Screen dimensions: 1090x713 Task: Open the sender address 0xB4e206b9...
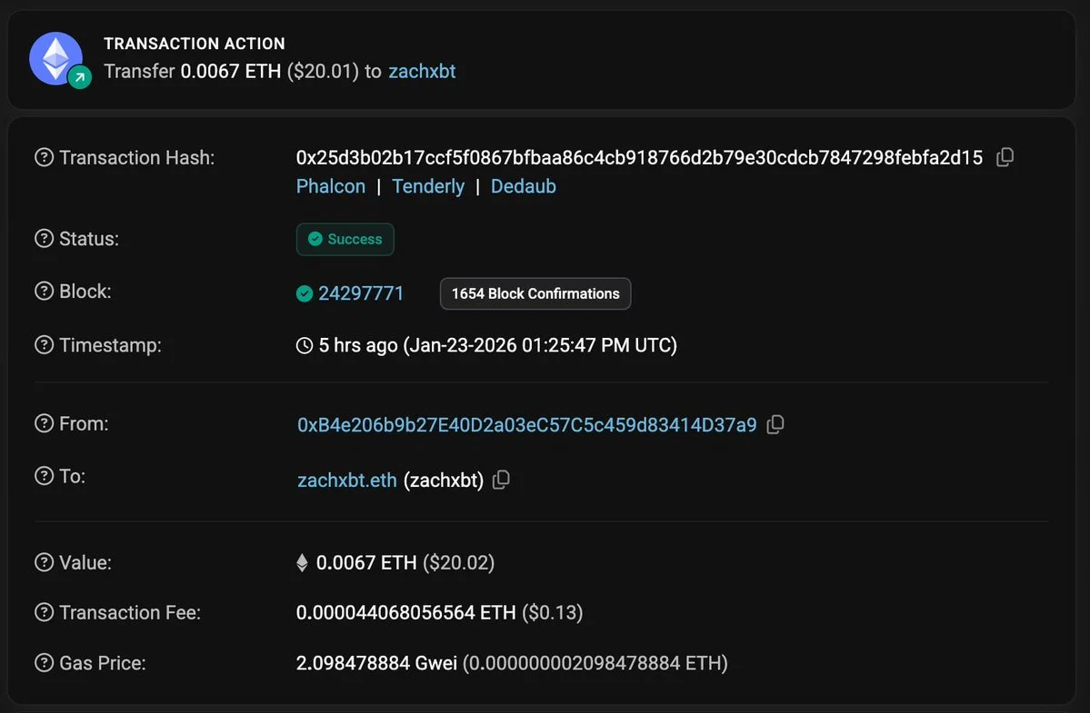(x=526, y=424)
